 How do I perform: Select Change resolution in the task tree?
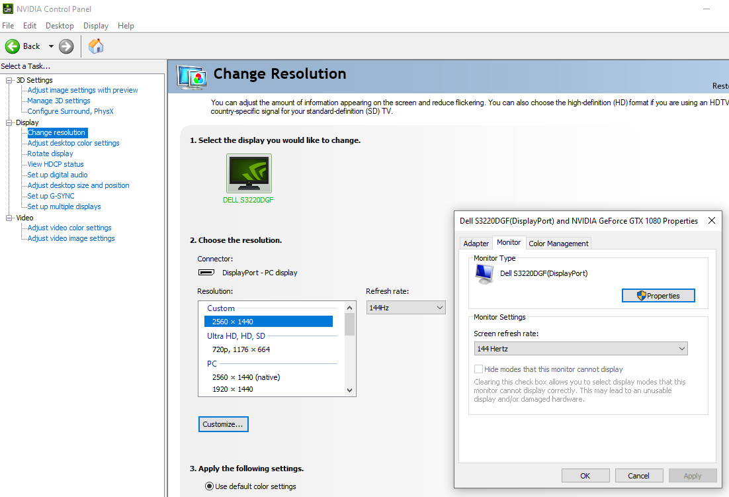(x=56, y=132)
